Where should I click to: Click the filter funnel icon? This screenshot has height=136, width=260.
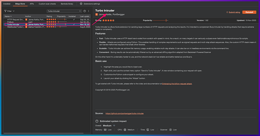pos(5,11)
